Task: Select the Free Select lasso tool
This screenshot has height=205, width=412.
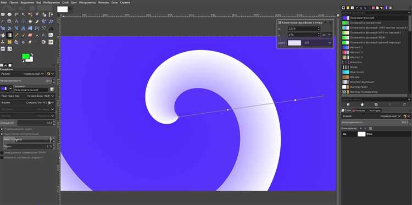Action: click(x=16, y=14)
